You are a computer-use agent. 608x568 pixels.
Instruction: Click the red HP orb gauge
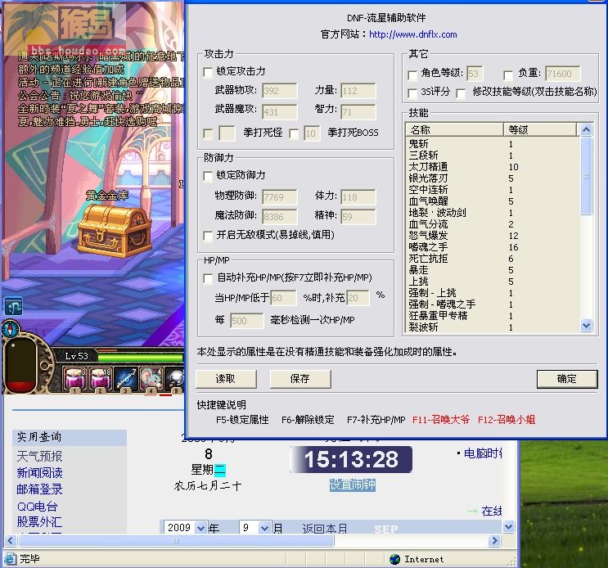pos(22,364)
